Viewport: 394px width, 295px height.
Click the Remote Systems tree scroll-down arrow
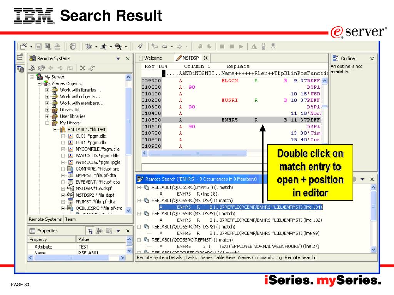pyautogui.click(x=129, y=210)
